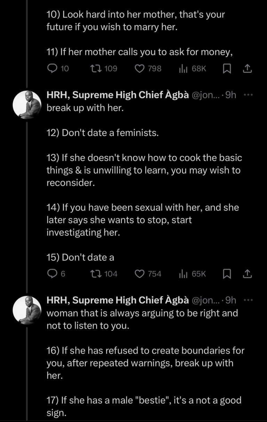267x422 pixels.
Task: Like the tweet with 798 likes
Action: tap(139, 68)
